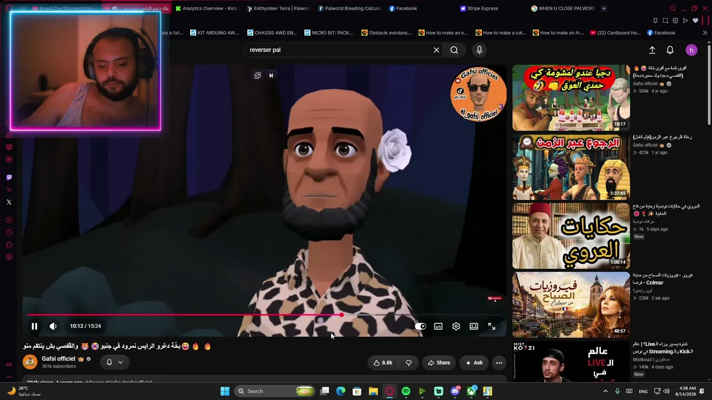The height and width of the screenshot is (400, 712).
Task: Open the Mistkouzi Live video thumbnail
Action: tap(571, 361)
